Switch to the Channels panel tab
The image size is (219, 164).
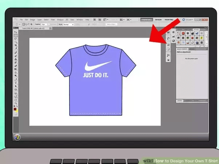(x=188, y=101)
